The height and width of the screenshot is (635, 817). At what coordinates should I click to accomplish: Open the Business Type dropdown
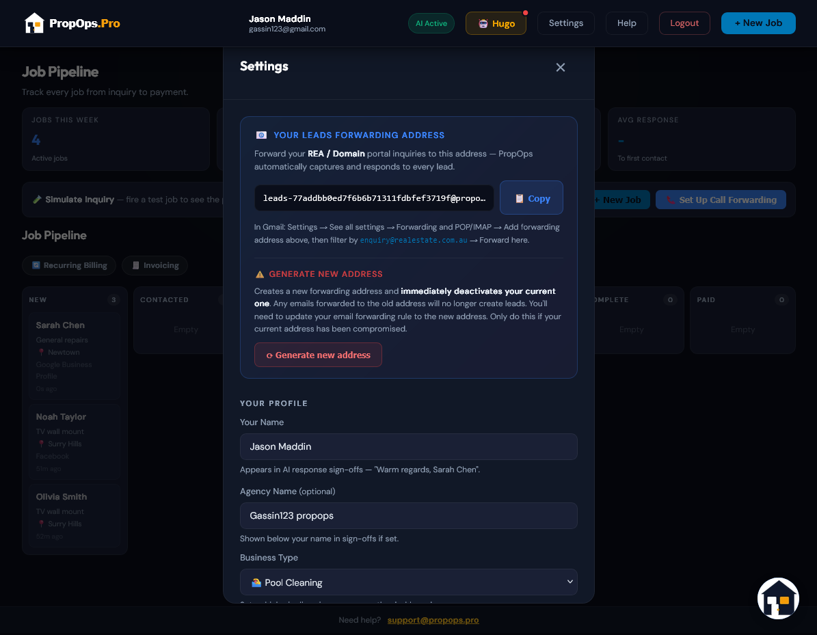click(409, 582)
